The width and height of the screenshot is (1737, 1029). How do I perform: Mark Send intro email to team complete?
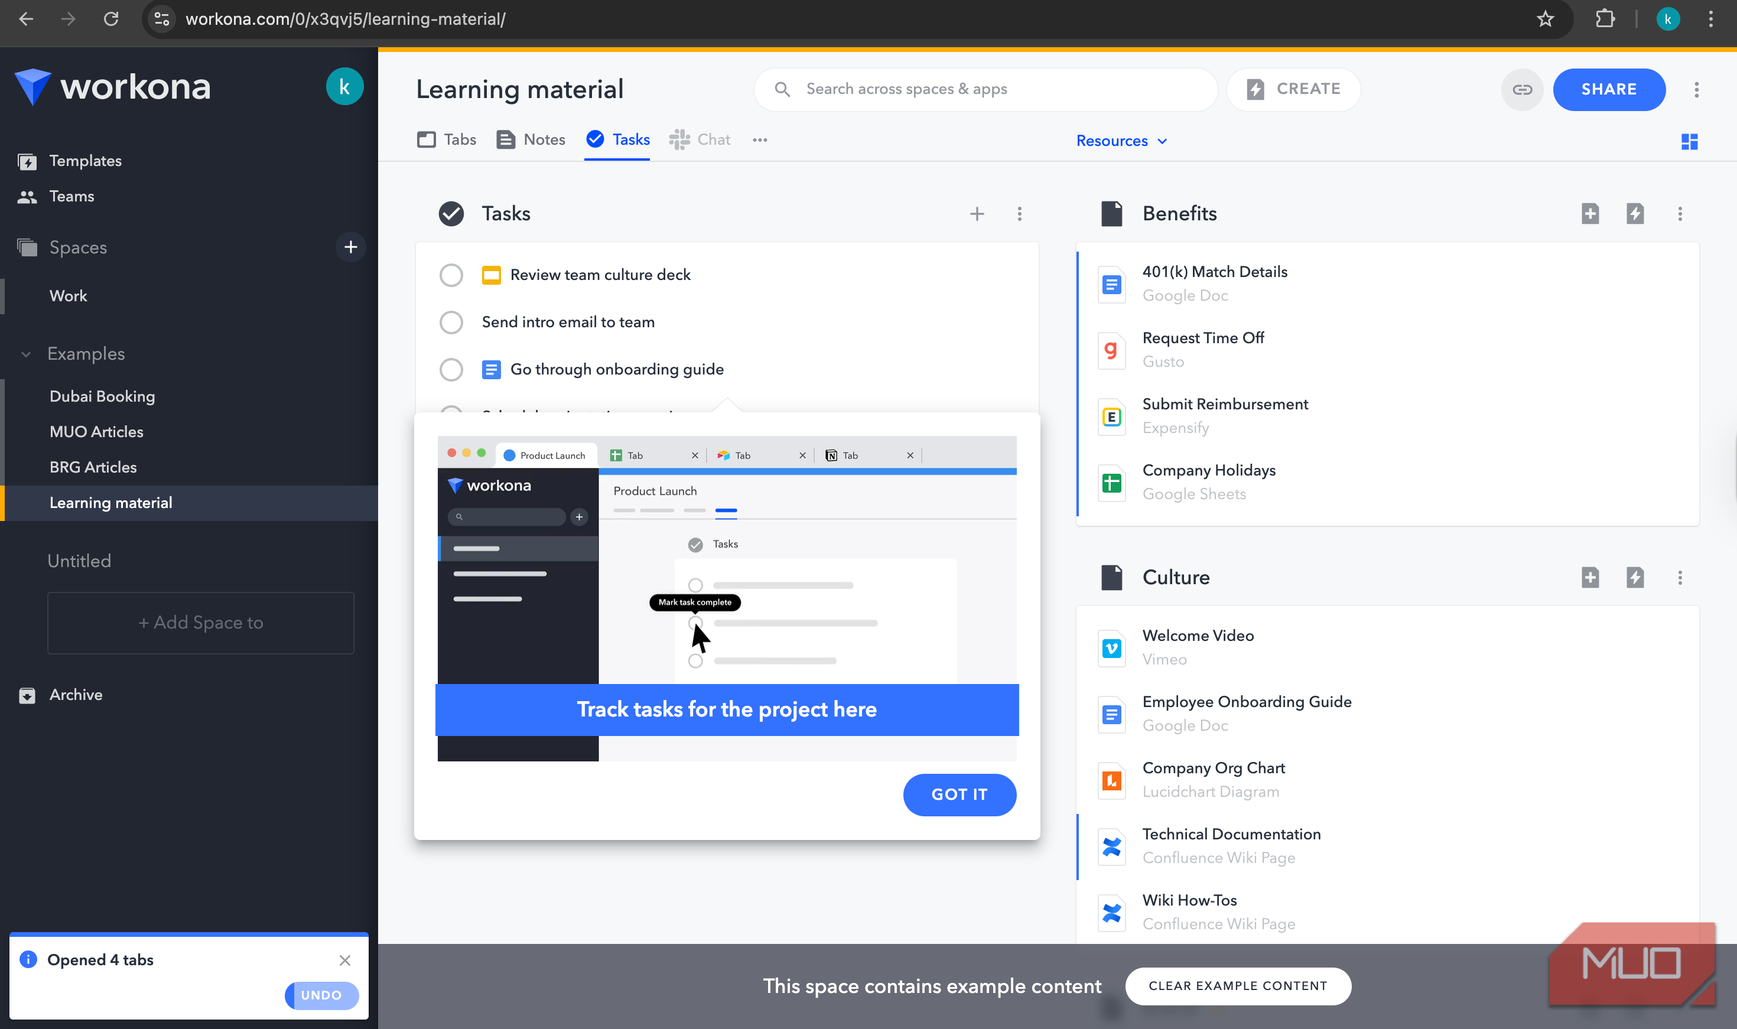tap(451, 322)
